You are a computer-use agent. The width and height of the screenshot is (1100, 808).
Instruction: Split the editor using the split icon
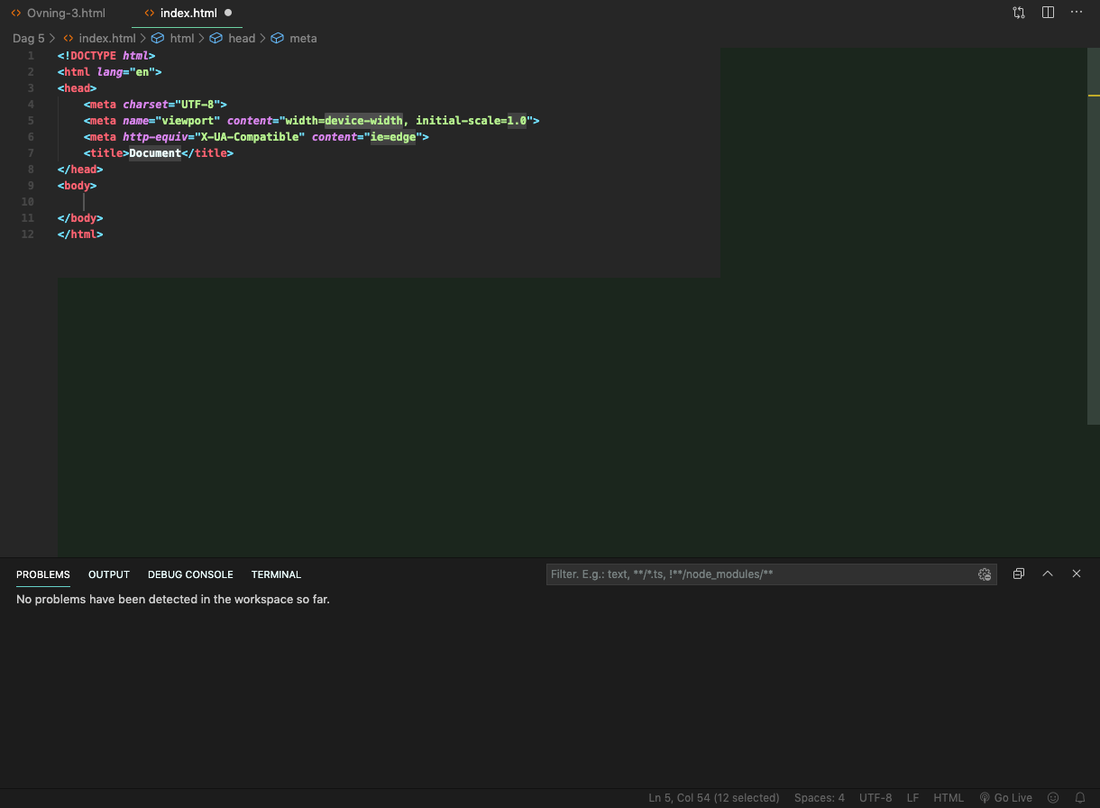(1048, 12)
